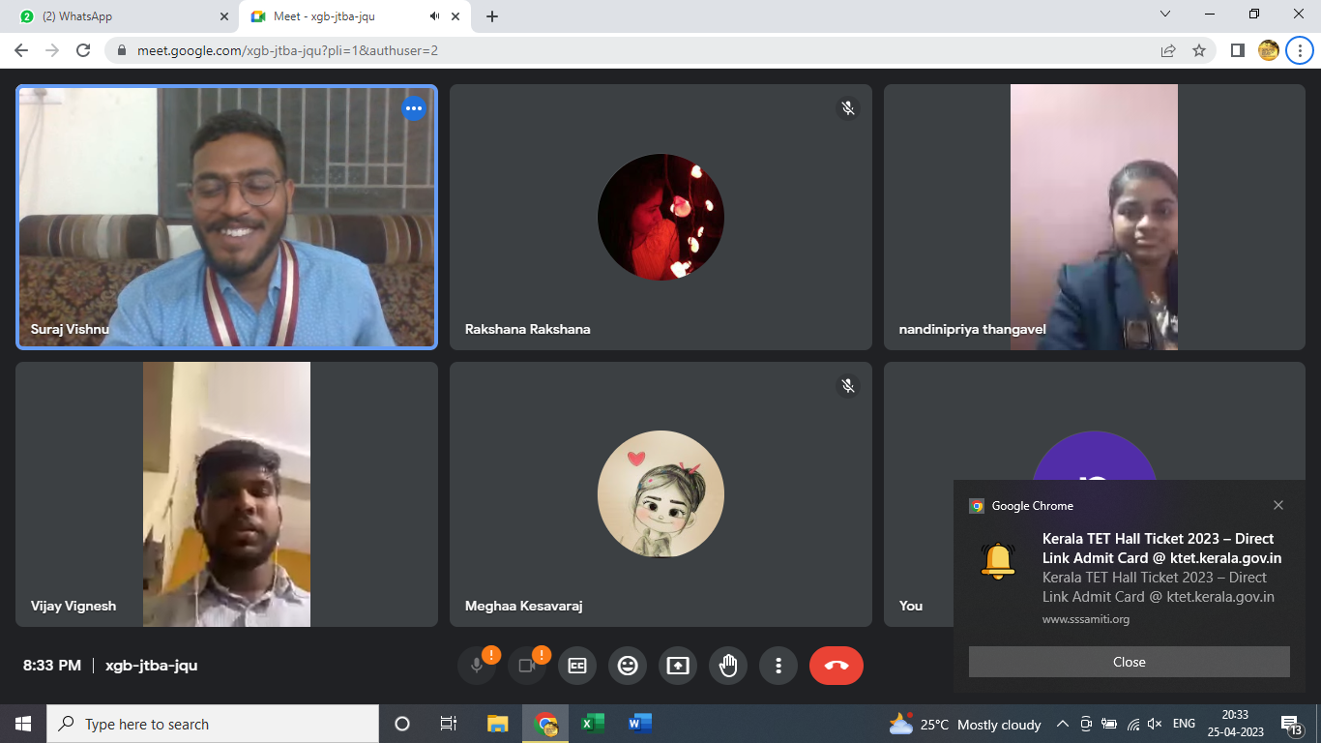The height and width of the screenshot is (743, 1321).
Task: Click the share page icon in address bar
Action: pos(1168,50)
